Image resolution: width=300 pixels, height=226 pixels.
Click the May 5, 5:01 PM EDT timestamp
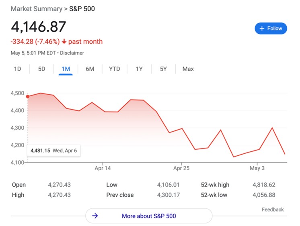33,53
